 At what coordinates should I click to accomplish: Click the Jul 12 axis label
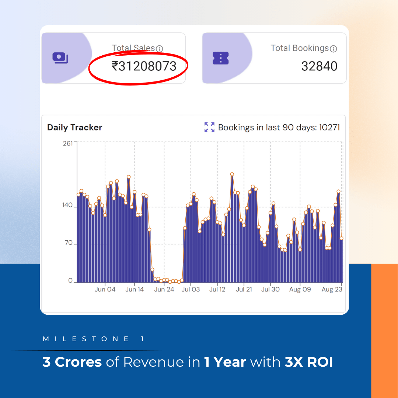click(x=217, y=289)
